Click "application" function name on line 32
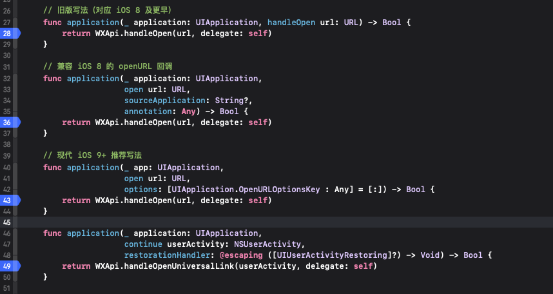 coord(93,79)
